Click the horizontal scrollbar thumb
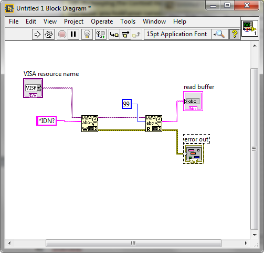The width and height of the screenshot is (264, 253). point(133,243)
